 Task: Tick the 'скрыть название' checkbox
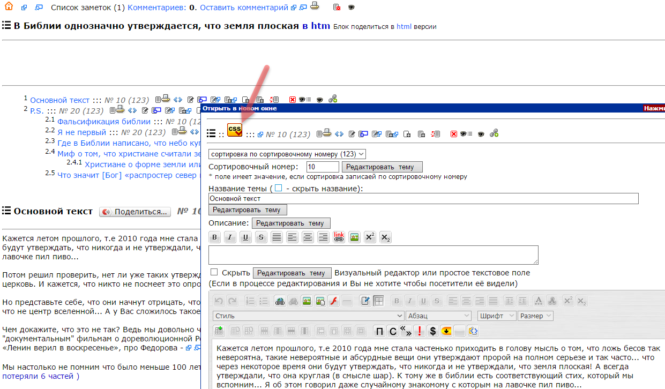278,188
